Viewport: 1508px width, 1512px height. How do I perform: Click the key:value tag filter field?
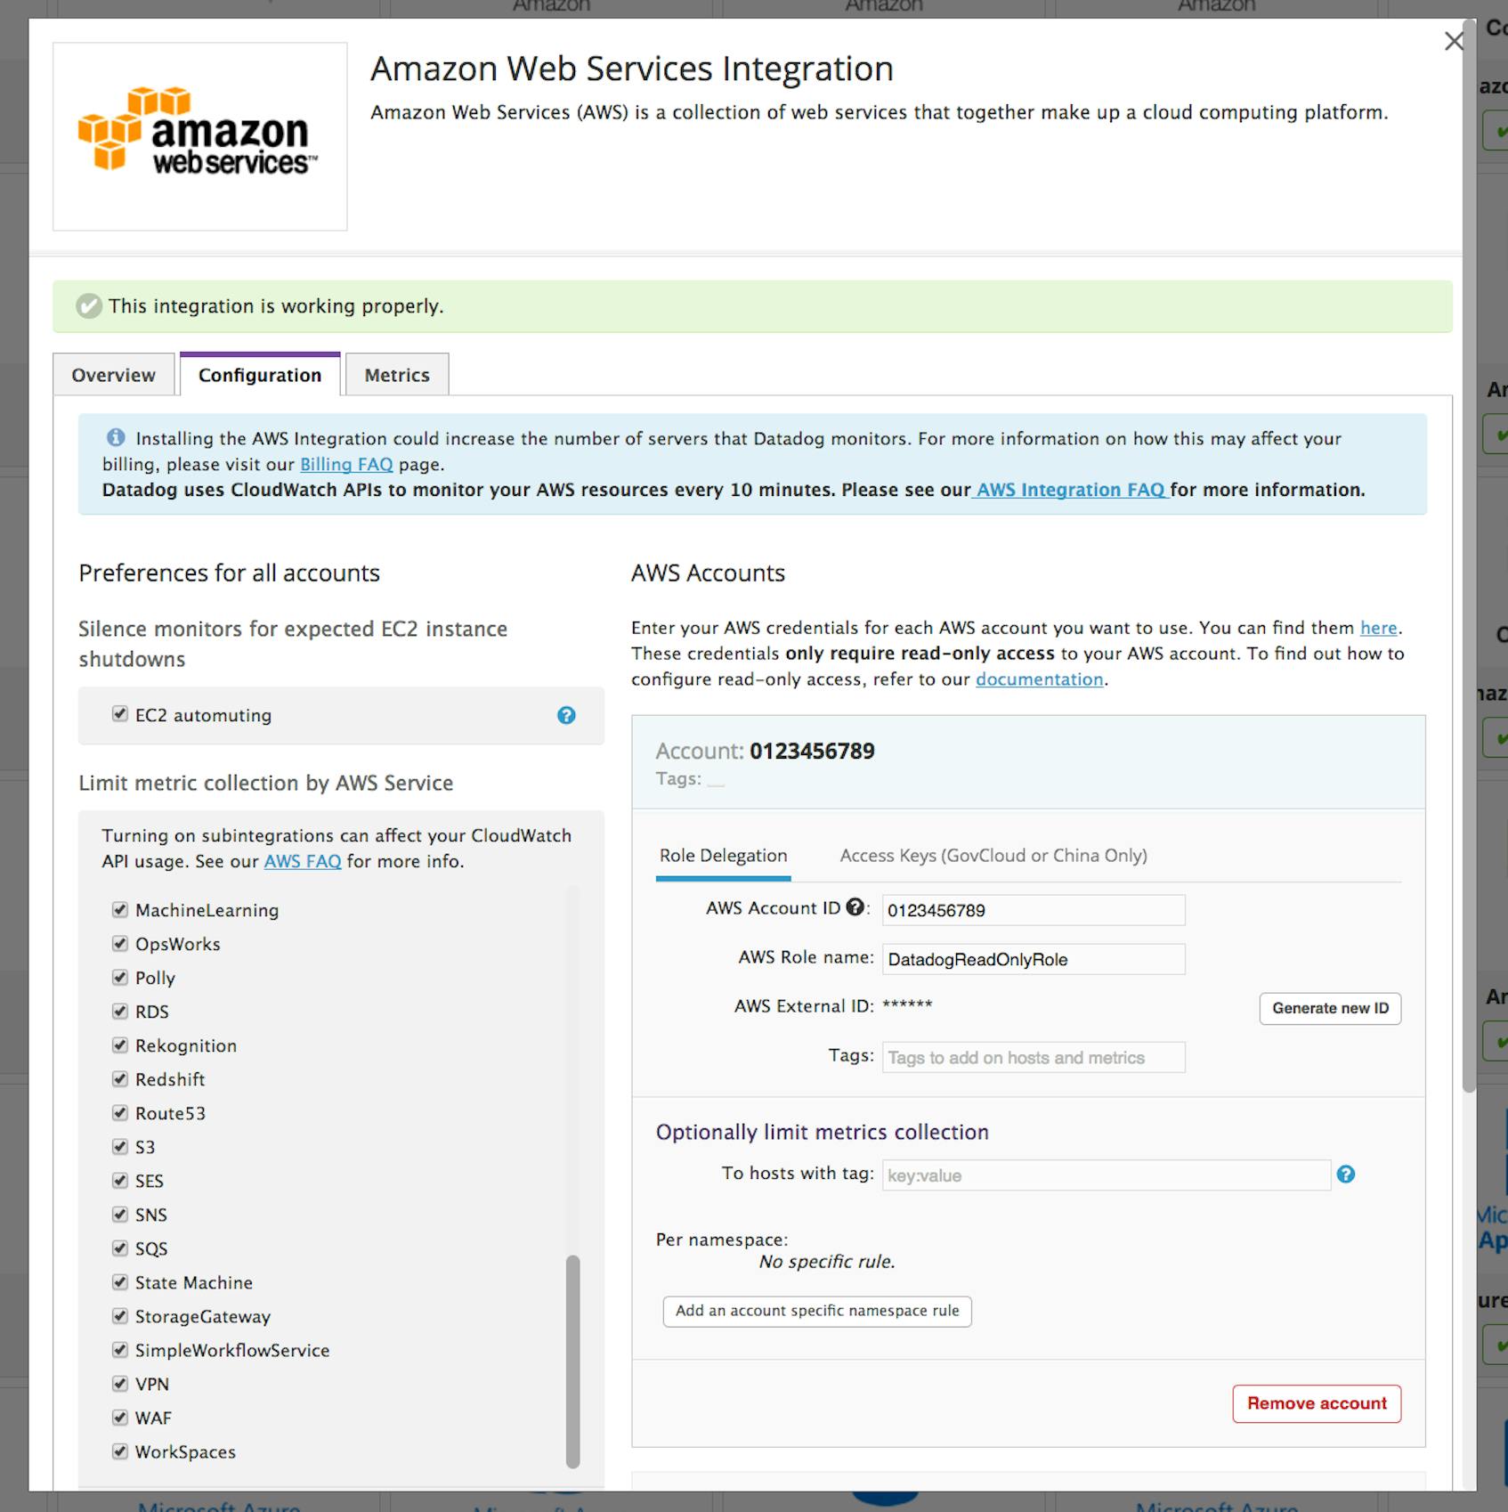pyautogui.click(x=1104, y=1175)
